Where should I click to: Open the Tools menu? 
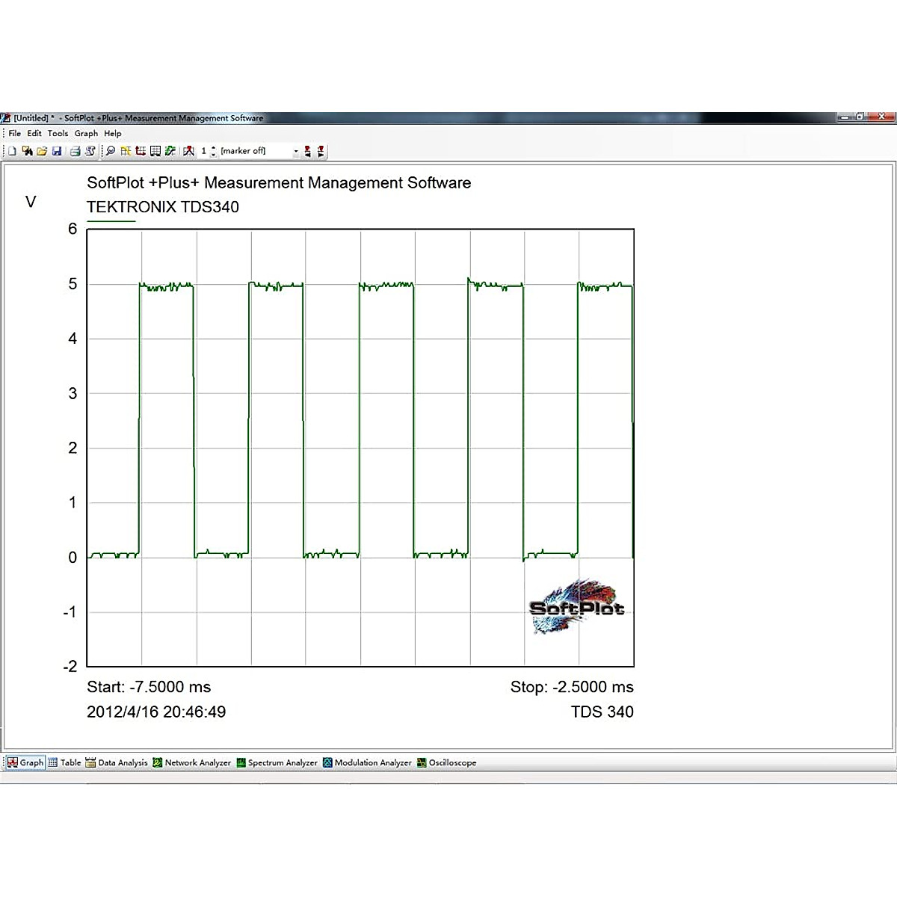coord(58,134)
